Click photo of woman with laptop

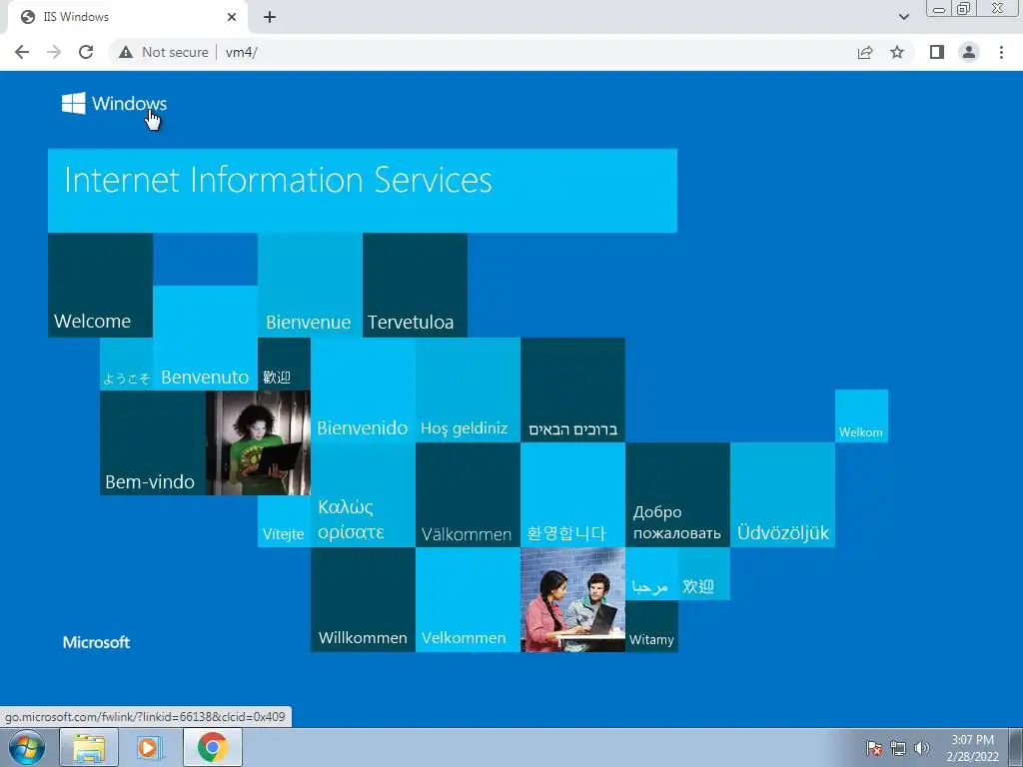pos(258,442)
